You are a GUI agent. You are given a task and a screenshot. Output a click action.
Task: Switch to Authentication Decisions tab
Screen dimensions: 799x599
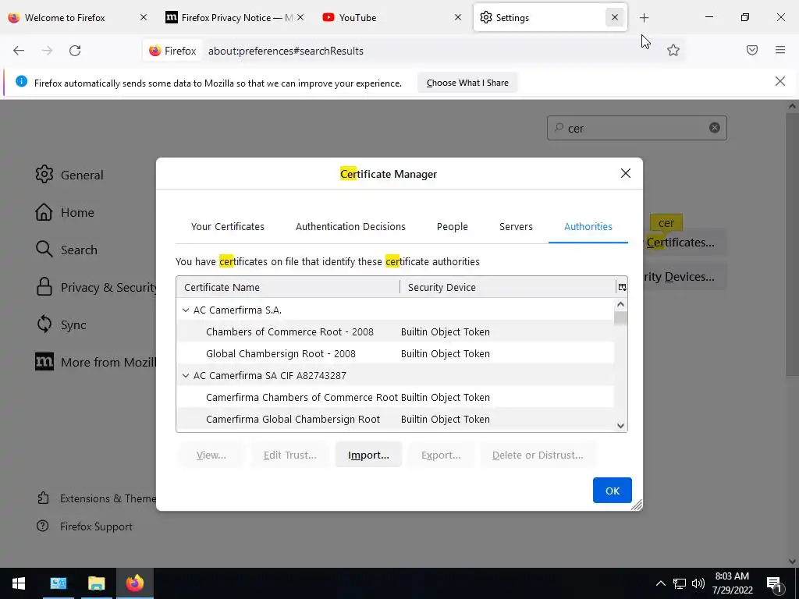click(350, 227)
